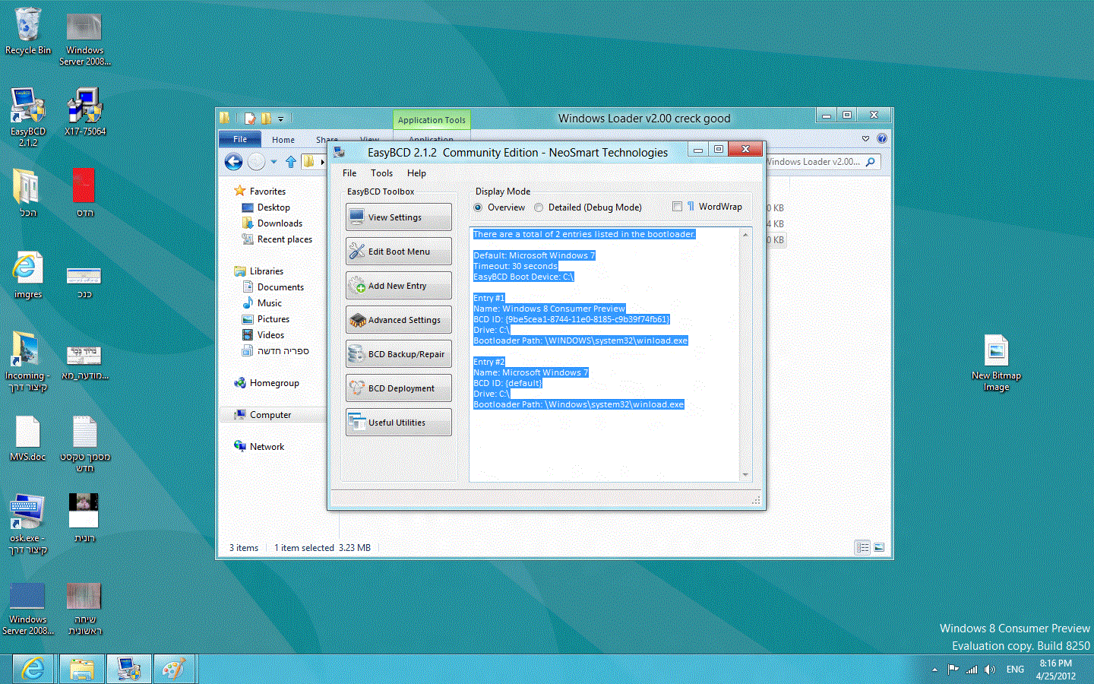Select the Recycle Bin desktop icon
Image resolution: width=1094 pixels, height=684 pixels.
(28, 32)
